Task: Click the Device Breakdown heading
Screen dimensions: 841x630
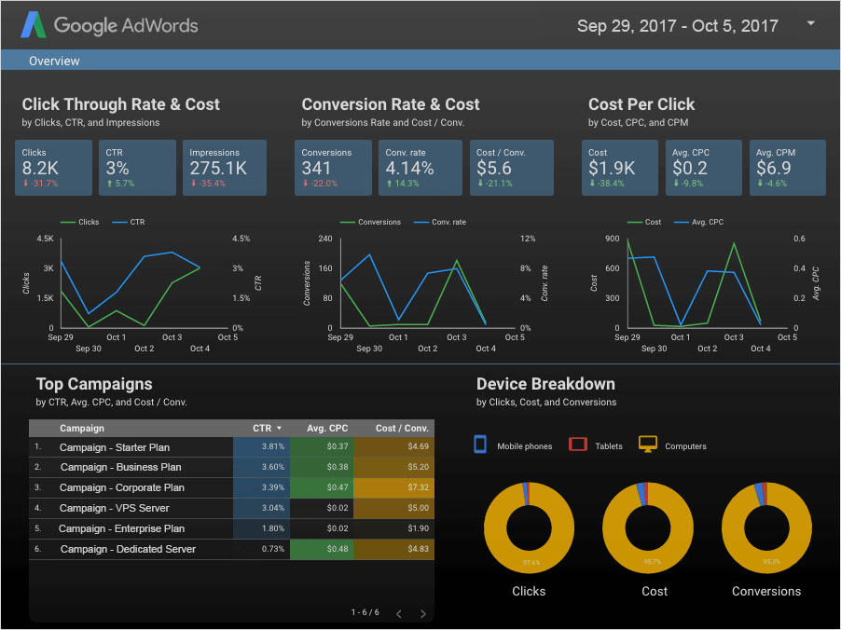Action: (x=545, y=384)
